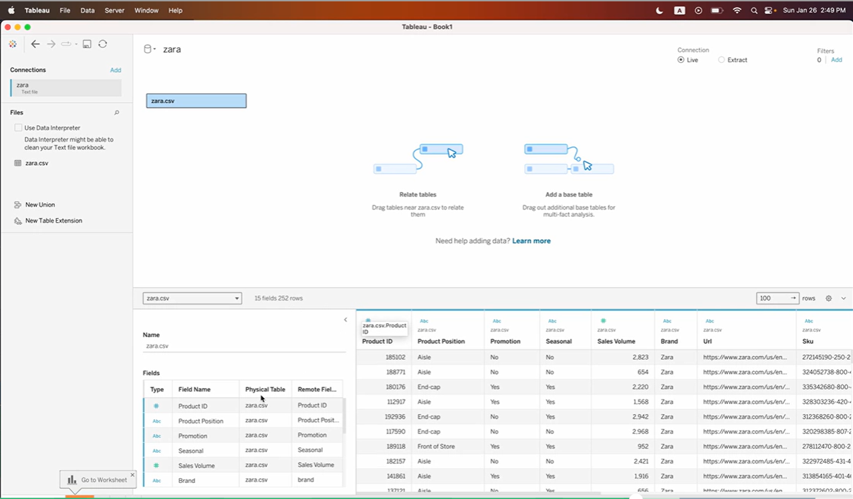Screen dimensions: 853x499
Task: Click the Field Name column header
Action: [x=195, y=389]
